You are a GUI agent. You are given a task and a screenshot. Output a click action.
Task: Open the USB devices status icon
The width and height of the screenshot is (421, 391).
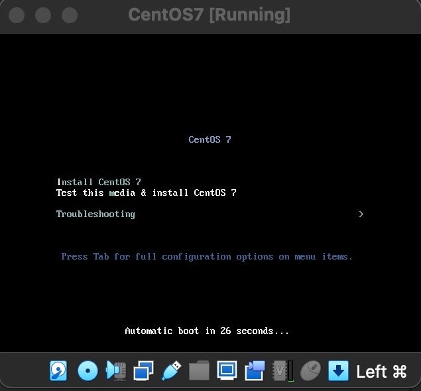point(171,371)
